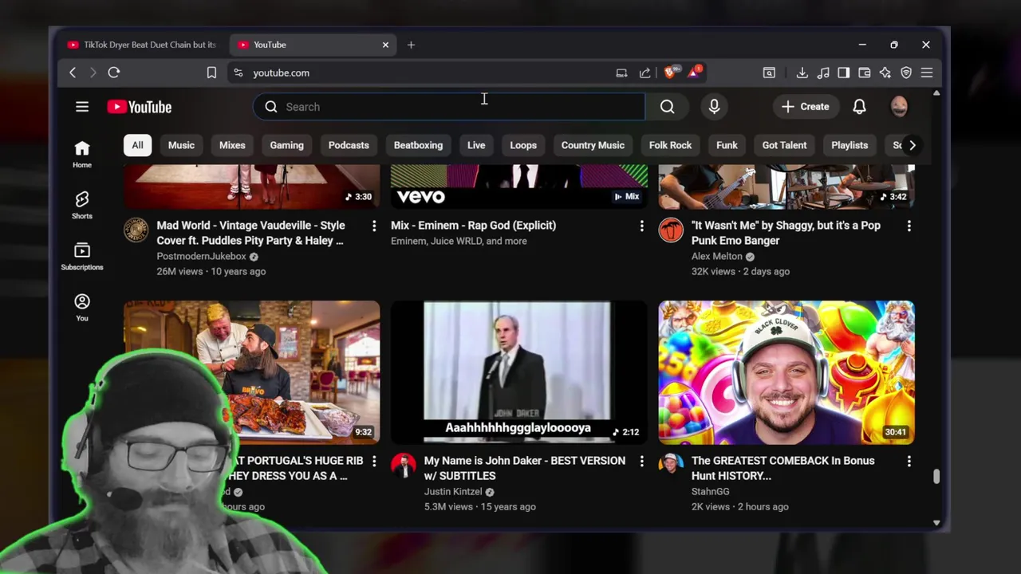Select the Gaming filter chip
The width and height of the screenshot is (1021, 574).
286,145
